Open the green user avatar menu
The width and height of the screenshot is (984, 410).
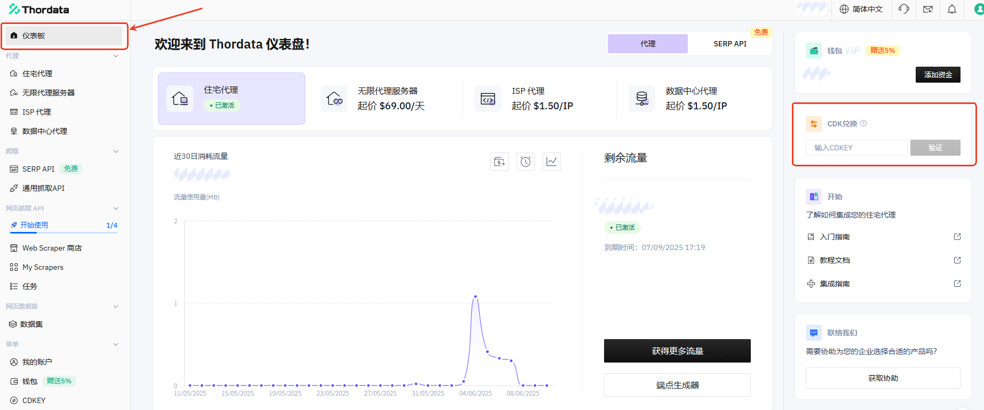coord(979,9)
